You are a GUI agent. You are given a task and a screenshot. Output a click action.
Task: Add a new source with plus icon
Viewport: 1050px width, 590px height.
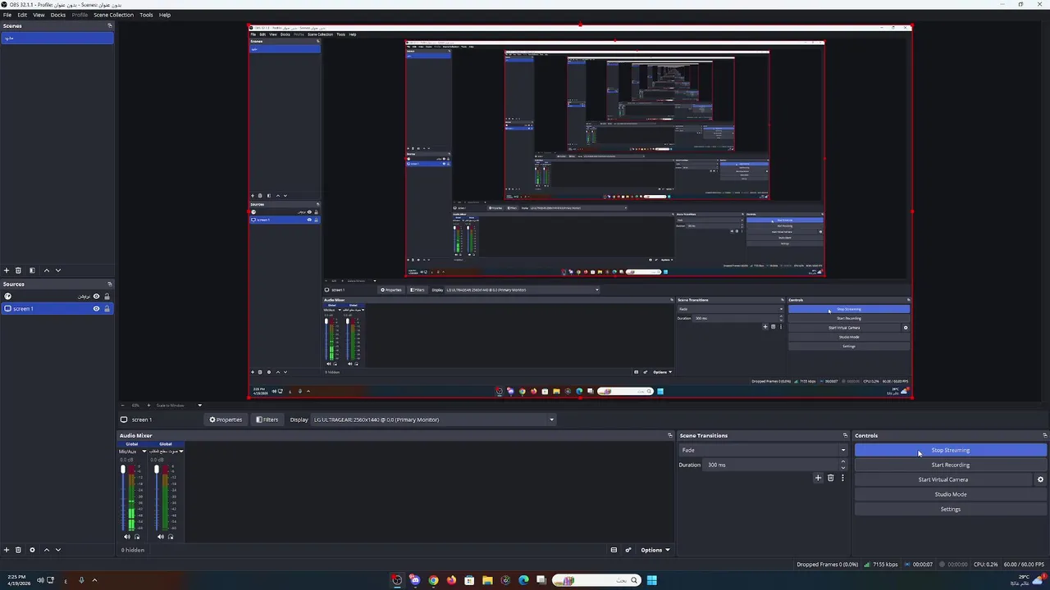click(x=7, y=550)
